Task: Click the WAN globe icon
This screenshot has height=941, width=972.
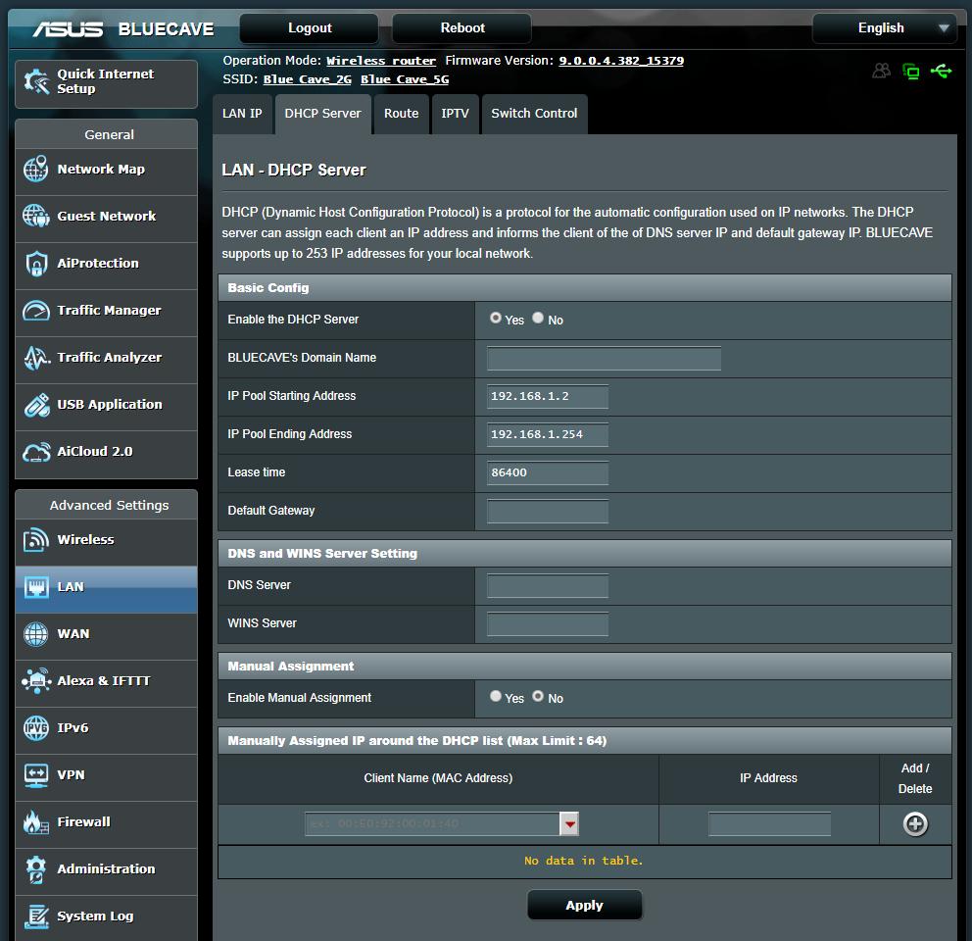Action: pyautogui.click(x=35, y=634)
